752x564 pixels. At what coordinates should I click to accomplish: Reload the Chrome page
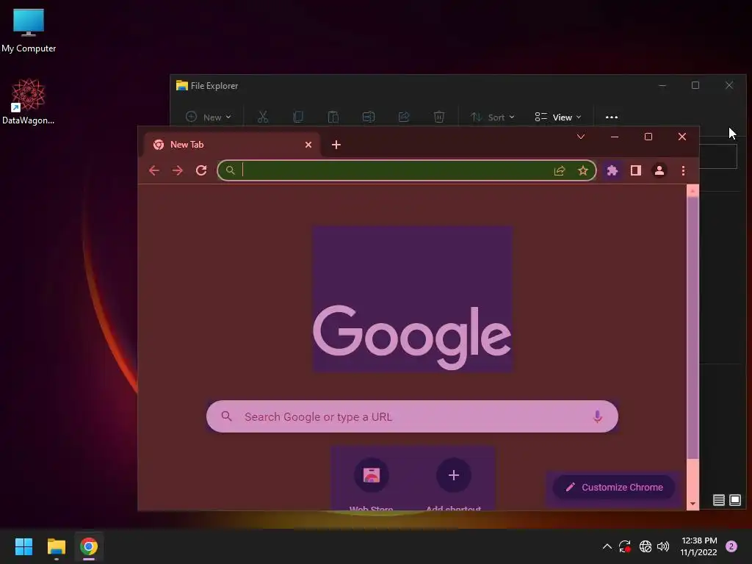click(201, 170)
